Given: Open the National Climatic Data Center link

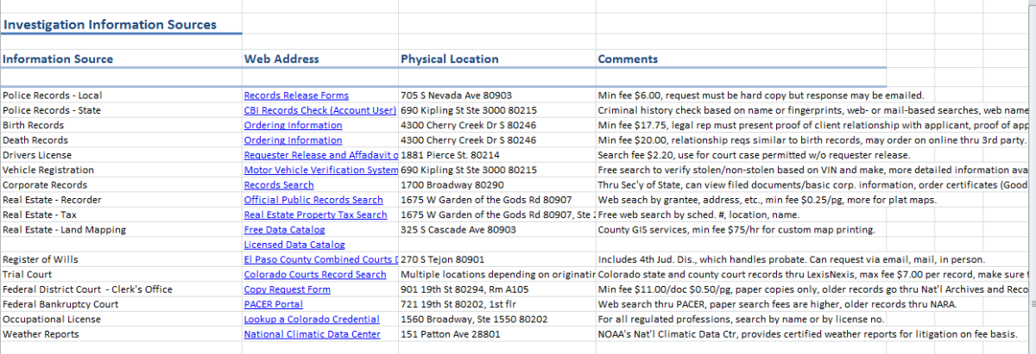Looking at the screenshot, I should click(312, 334).
